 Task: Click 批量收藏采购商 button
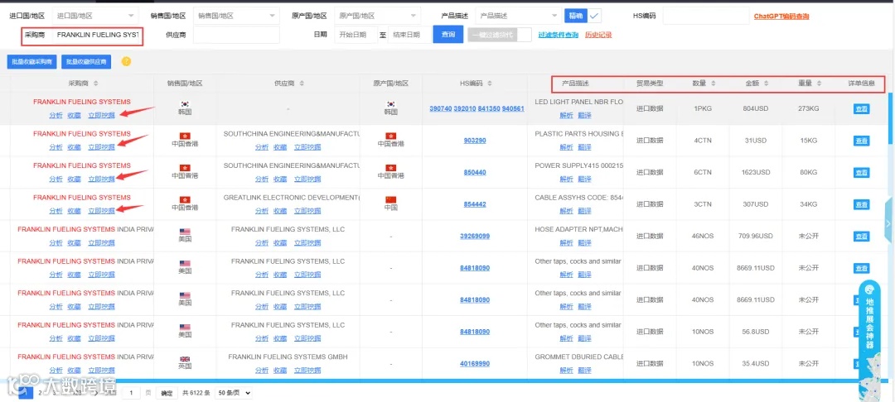click(32, 61)
